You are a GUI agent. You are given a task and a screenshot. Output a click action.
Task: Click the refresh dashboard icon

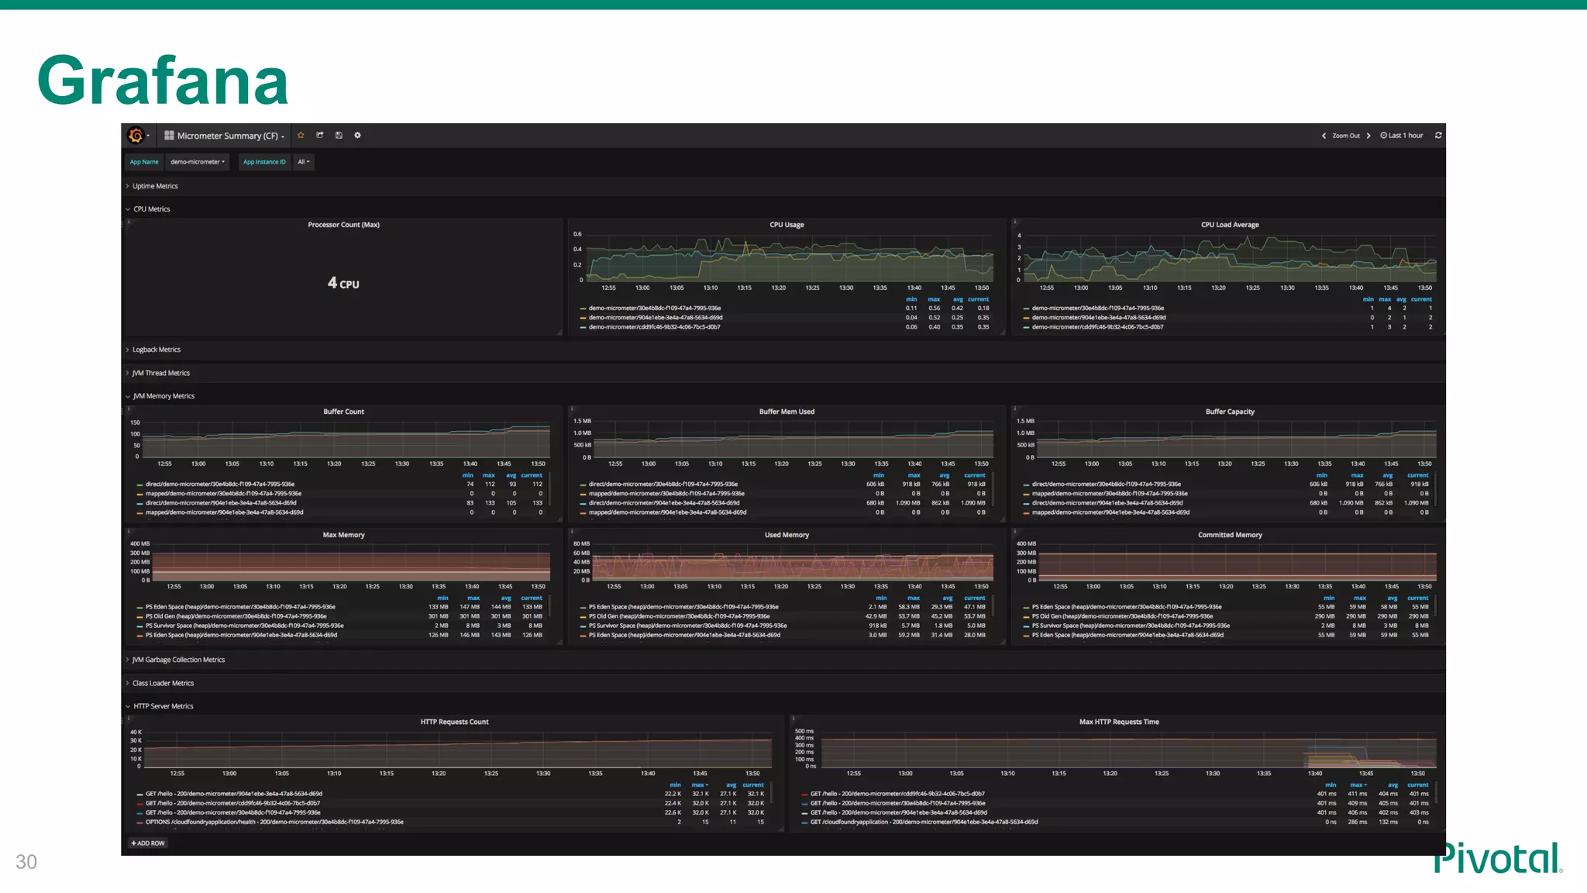tap(1438, 136)
